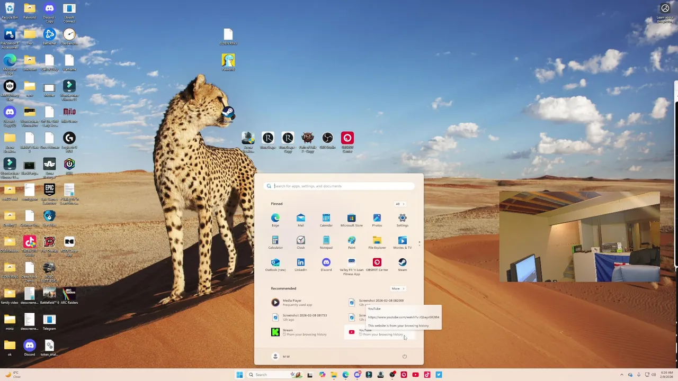
Task: Select the Epic Games Launcher desktop icon
Action: 49,194
